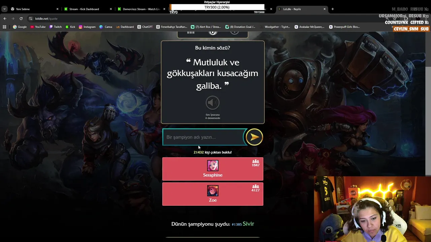Click the 1847 player count on Seraphine
The height and width of the screenshot is (242, 431).
tap(256, 165)
